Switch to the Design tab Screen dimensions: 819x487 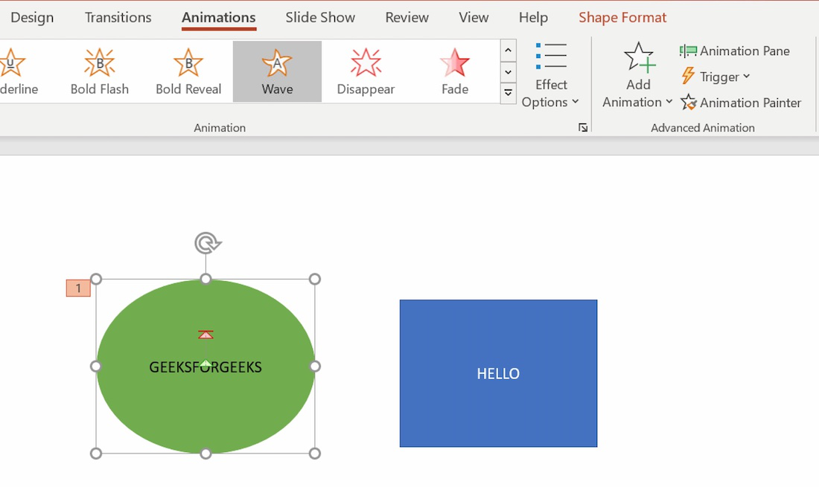tap(32, 17)
